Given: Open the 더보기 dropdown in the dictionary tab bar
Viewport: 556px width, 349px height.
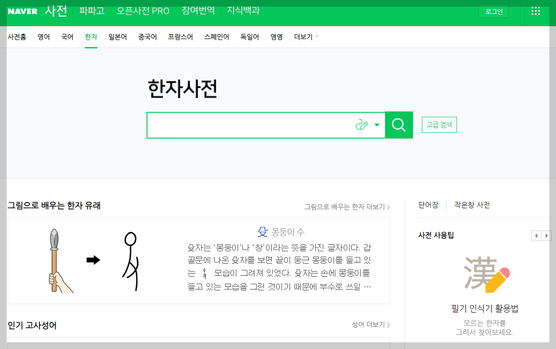Looking at the screenshot, I should click(305, 37).
